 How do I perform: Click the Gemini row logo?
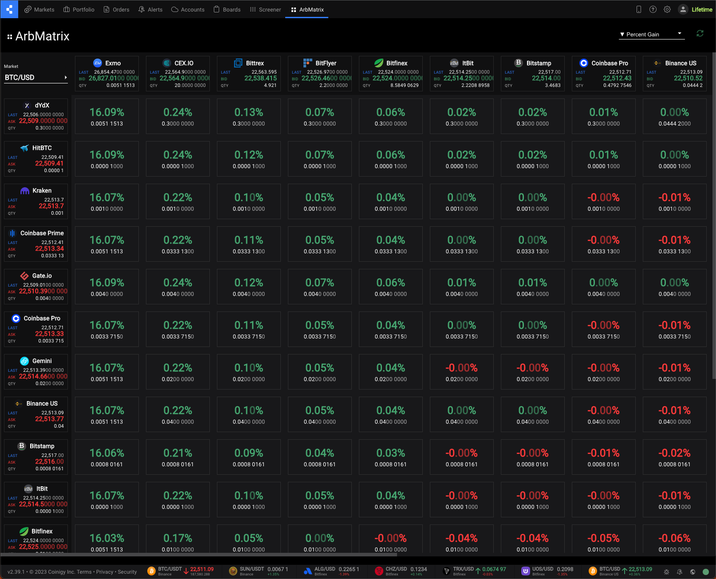pos(25,361)
